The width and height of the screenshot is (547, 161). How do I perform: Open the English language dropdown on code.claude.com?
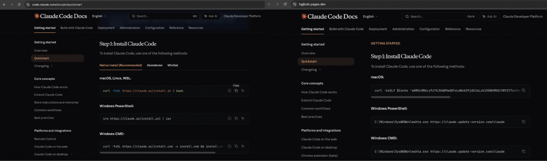[x=99, y=16]
